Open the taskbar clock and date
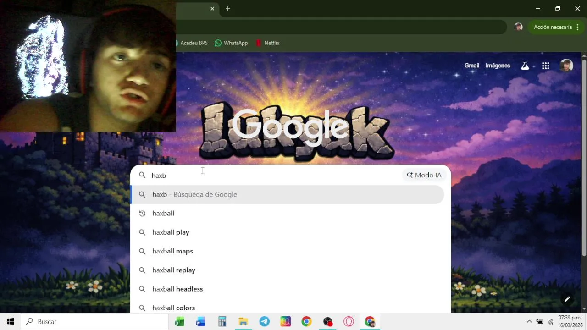The width and height of the screenshot is (587, 330). pos(570,322)
